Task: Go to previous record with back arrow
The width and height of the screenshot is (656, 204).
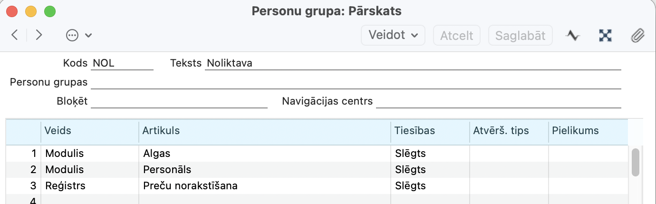Action: point(15,35)
